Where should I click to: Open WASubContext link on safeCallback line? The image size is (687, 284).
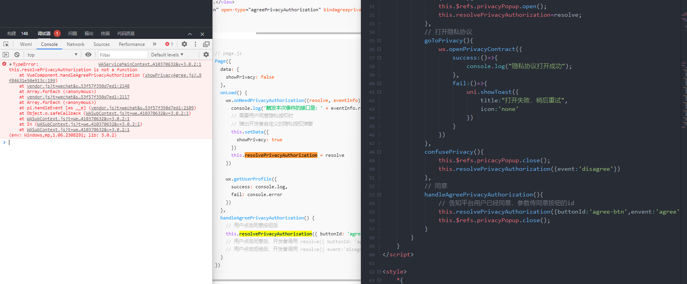pyautogui.click(x=137, y=113)
